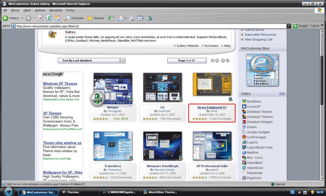Open the Plik menu
The height and width of the screenshot is (196, 326).
[x=5, y=10]
